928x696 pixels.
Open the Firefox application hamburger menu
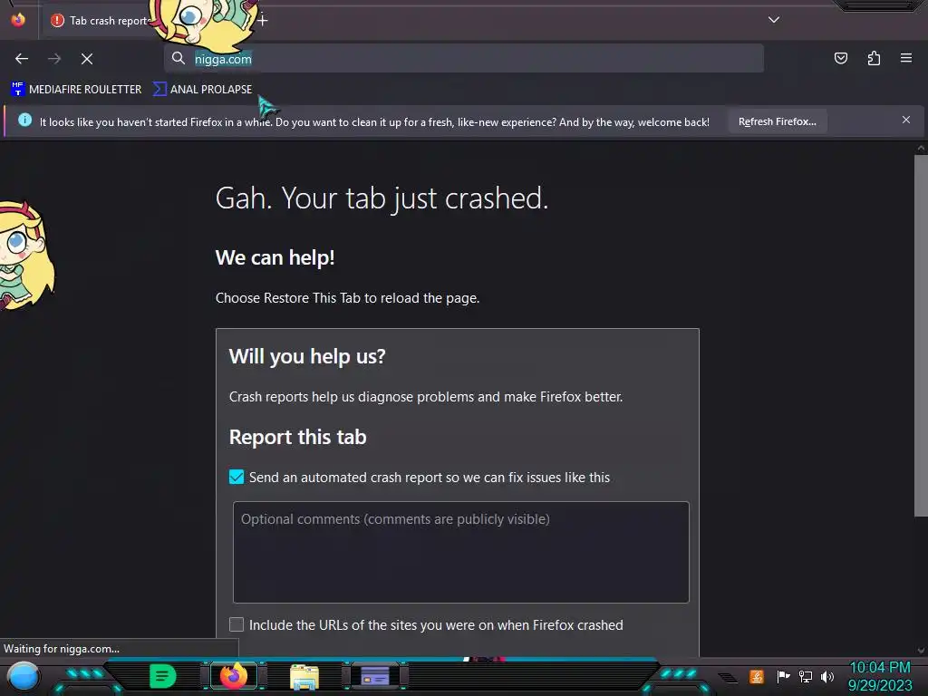pyautogui.click(x=906, y=58)
